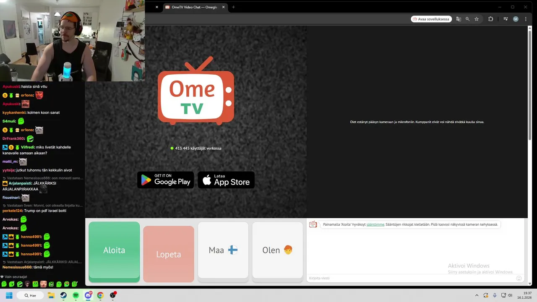Viewport: 537px width, 302px height.
Task: Click the username matti_m in stream chat
Action: (10, 161)
